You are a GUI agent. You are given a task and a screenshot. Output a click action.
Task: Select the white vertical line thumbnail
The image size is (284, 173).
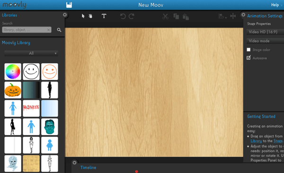pyautogui.click(x=13, y=145)
